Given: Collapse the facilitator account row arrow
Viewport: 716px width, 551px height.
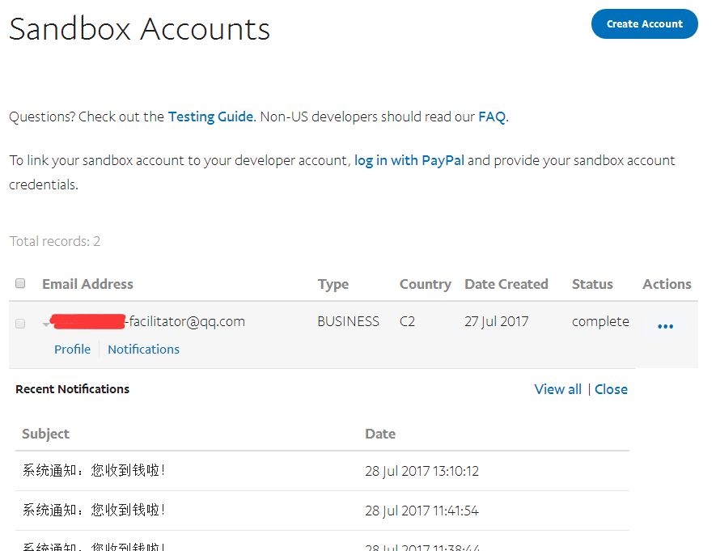Looking at the screenshot, I should (45, 324).
